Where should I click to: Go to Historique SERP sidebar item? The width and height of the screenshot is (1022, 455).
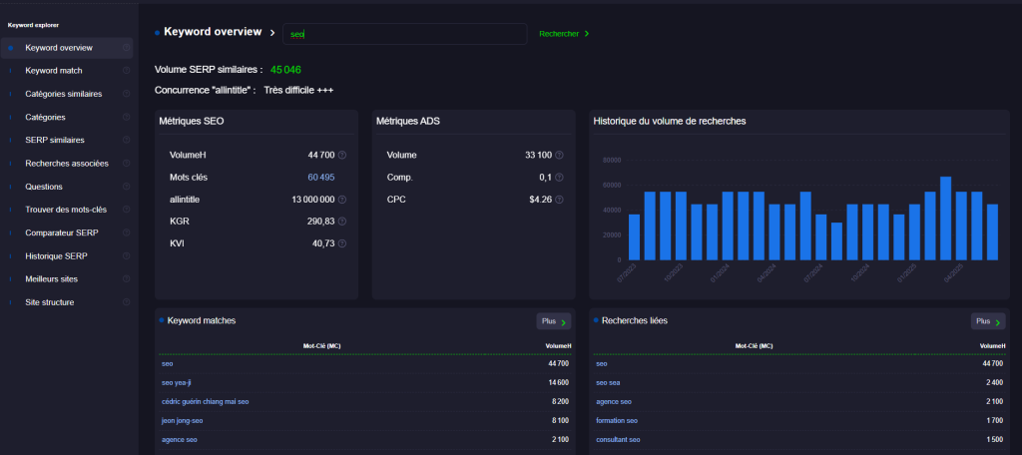(x=58, y=255)
